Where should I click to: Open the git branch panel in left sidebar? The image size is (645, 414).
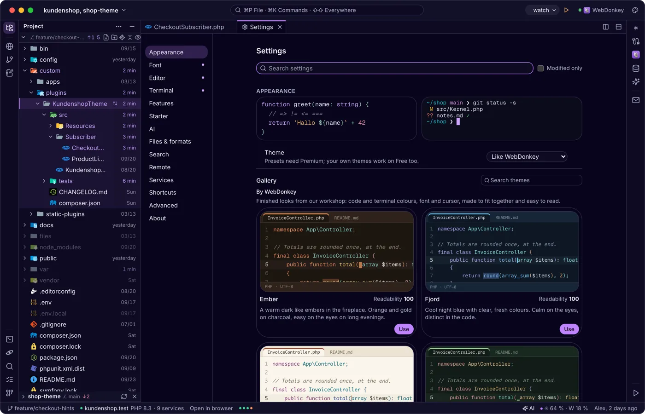pyautogui.click(x=10, y=59)
